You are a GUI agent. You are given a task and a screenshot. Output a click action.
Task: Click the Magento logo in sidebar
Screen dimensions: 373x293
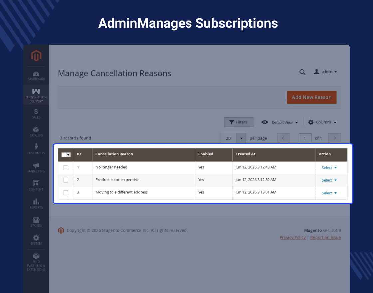coord(36,55)
